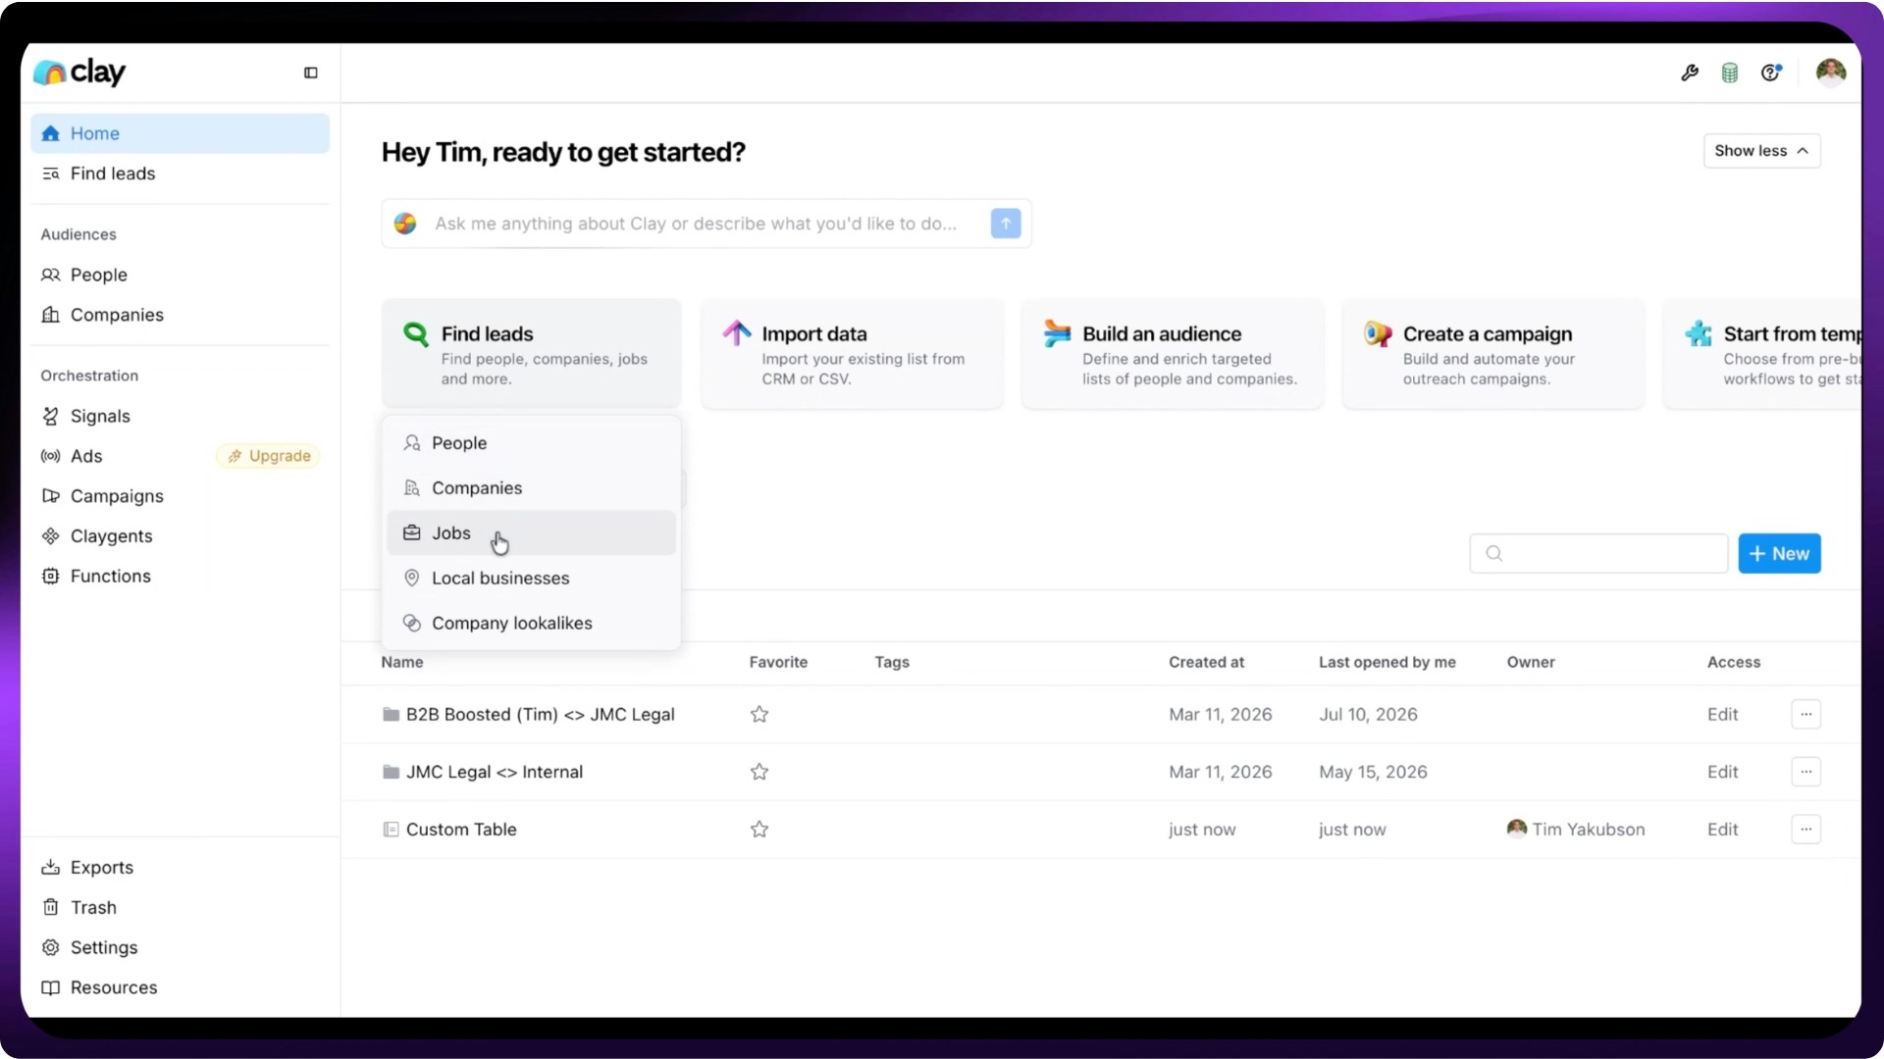This screenshot has width=1884, height=1059.
Task: Click Edit access for Custom Table row
Action: click(1722, 830)
